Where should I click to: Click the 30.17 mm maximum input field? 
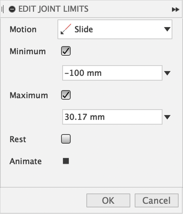point(112,117)
